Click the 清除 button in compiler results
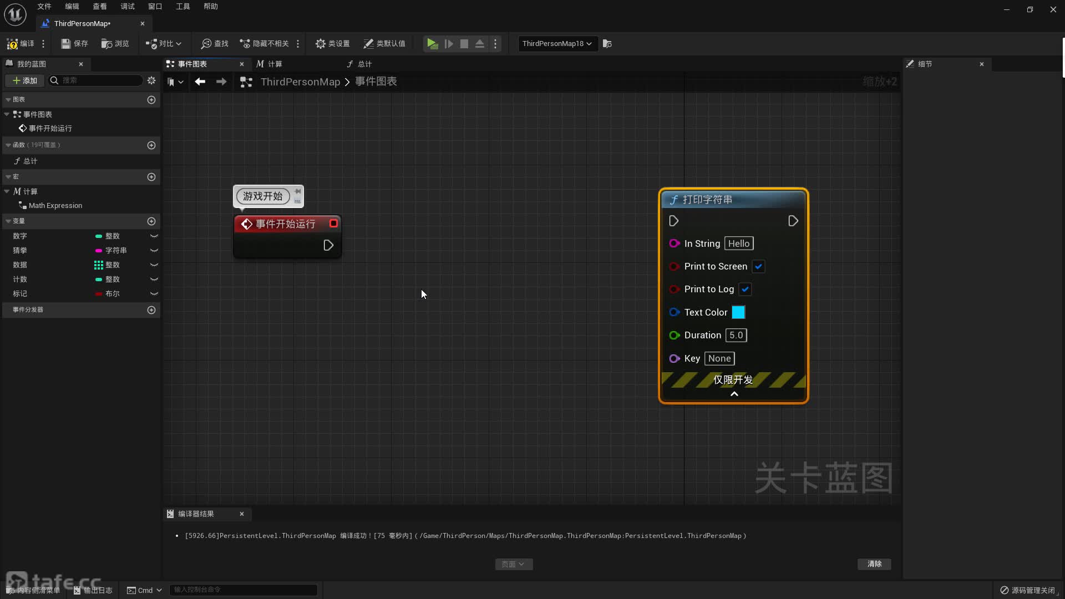Screen dimensions: 1065x599 (874, 564)
